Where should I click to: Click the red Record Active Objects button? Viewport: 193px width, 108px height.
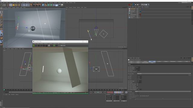click(108, 92)
